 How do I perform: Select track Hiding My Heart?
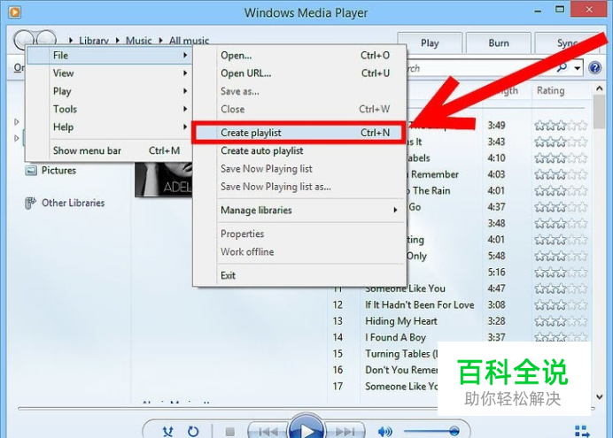pos(401,321)
